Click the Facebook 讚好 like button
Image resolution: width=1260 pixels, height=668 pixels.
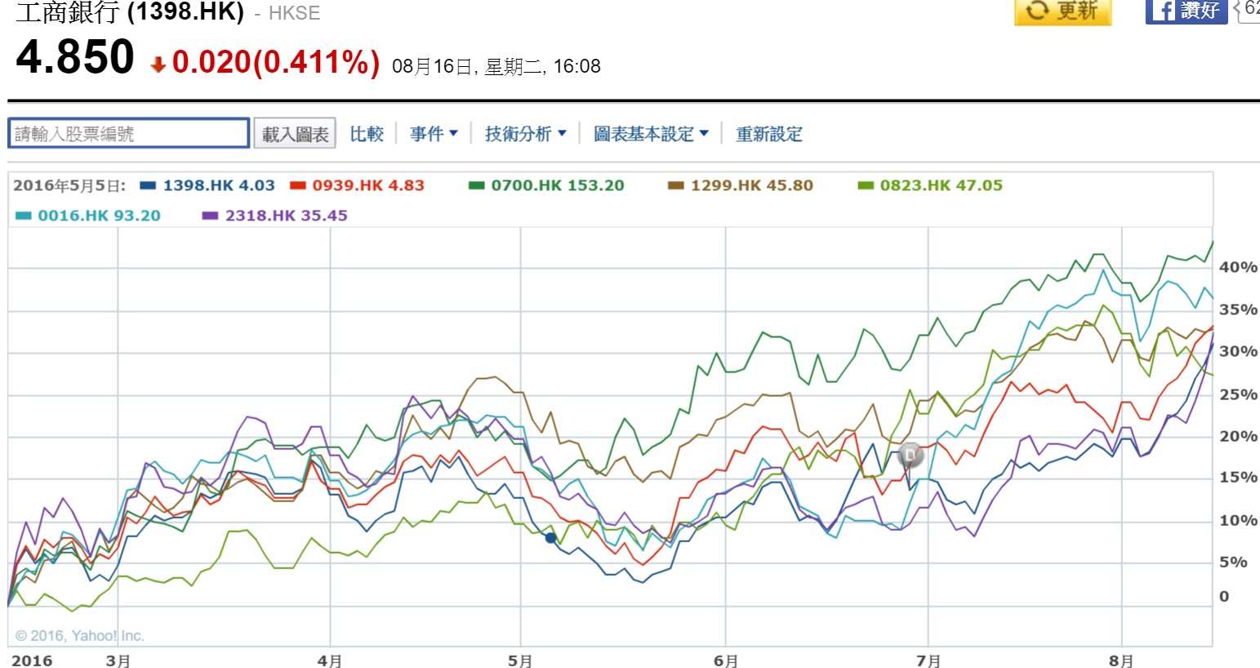pyautogui.click(x=1186, y=11)
